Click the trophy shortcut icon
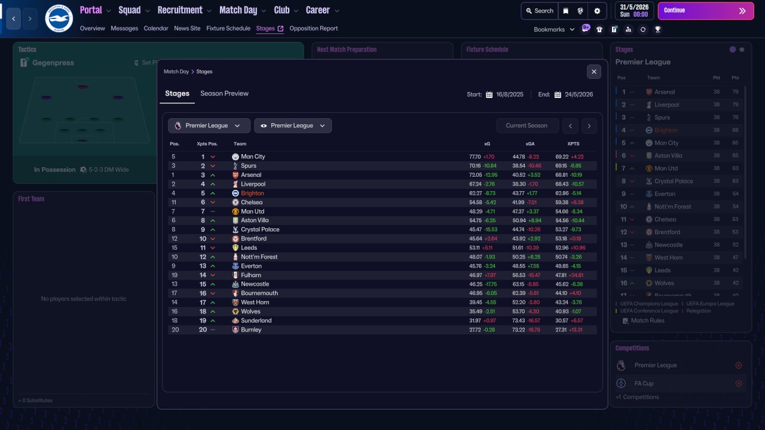The image size is (765, 430). click(657, 29)
